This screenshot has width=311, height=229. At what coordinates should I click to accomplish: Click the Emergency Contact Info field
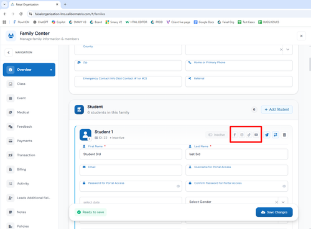(x=128, y=81)
